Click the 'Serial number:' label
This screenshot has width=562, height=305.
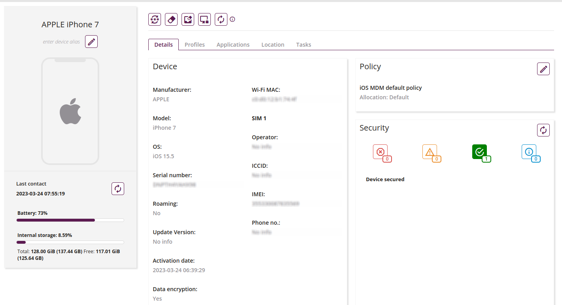coord(172,175)
